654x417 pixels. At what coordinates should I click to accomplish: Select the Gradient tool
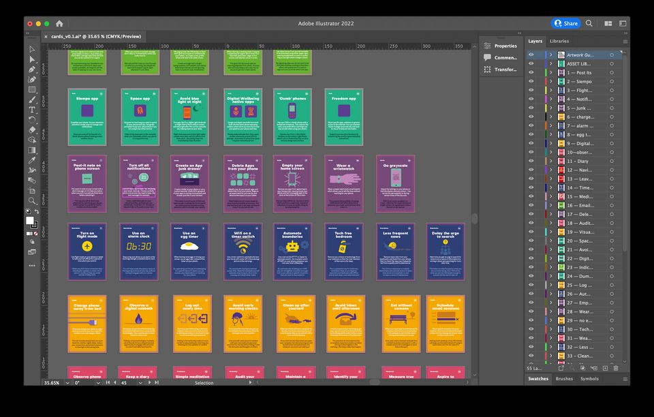tap(32, 150)
